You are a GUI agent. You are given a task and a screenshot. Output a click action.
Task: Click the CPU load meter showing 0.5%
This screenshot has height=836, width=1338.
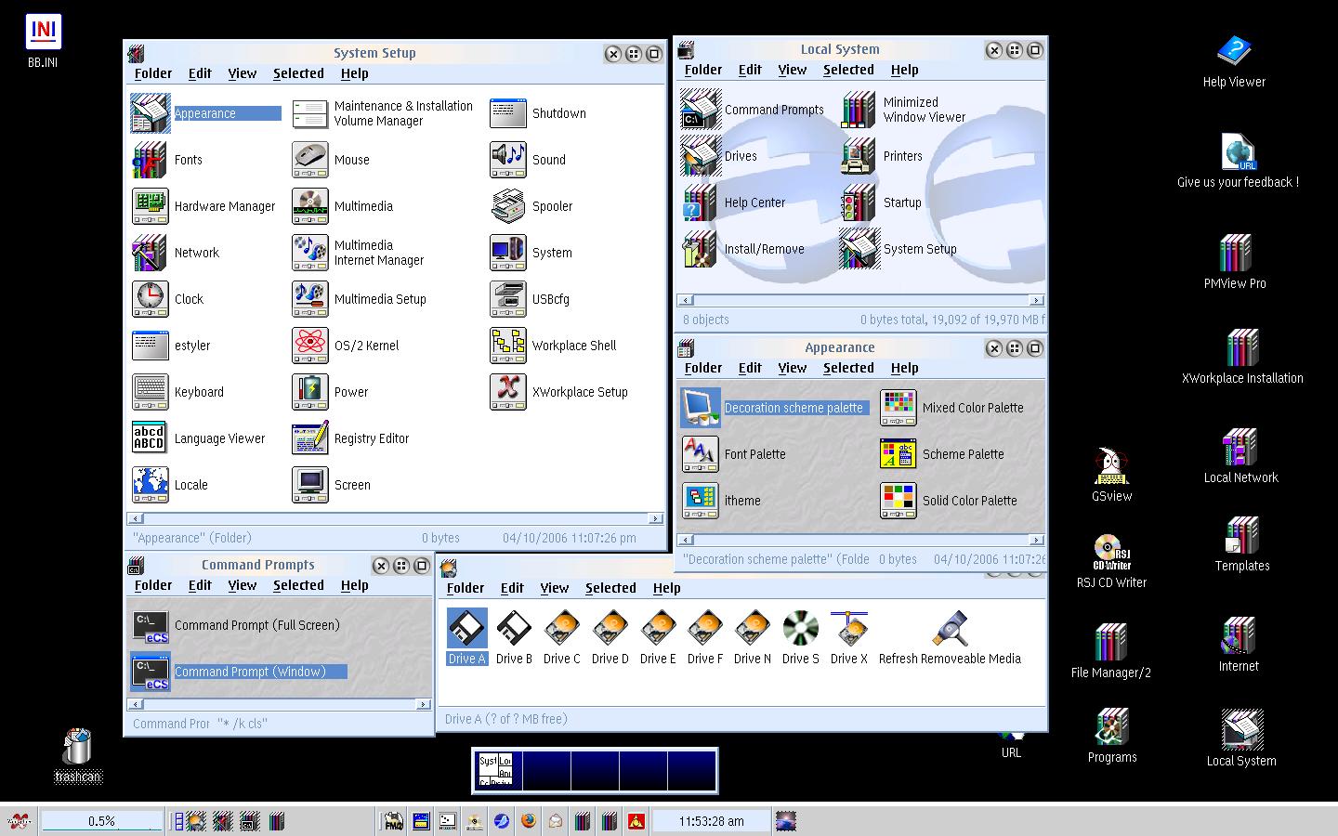(x=101, y=821)
